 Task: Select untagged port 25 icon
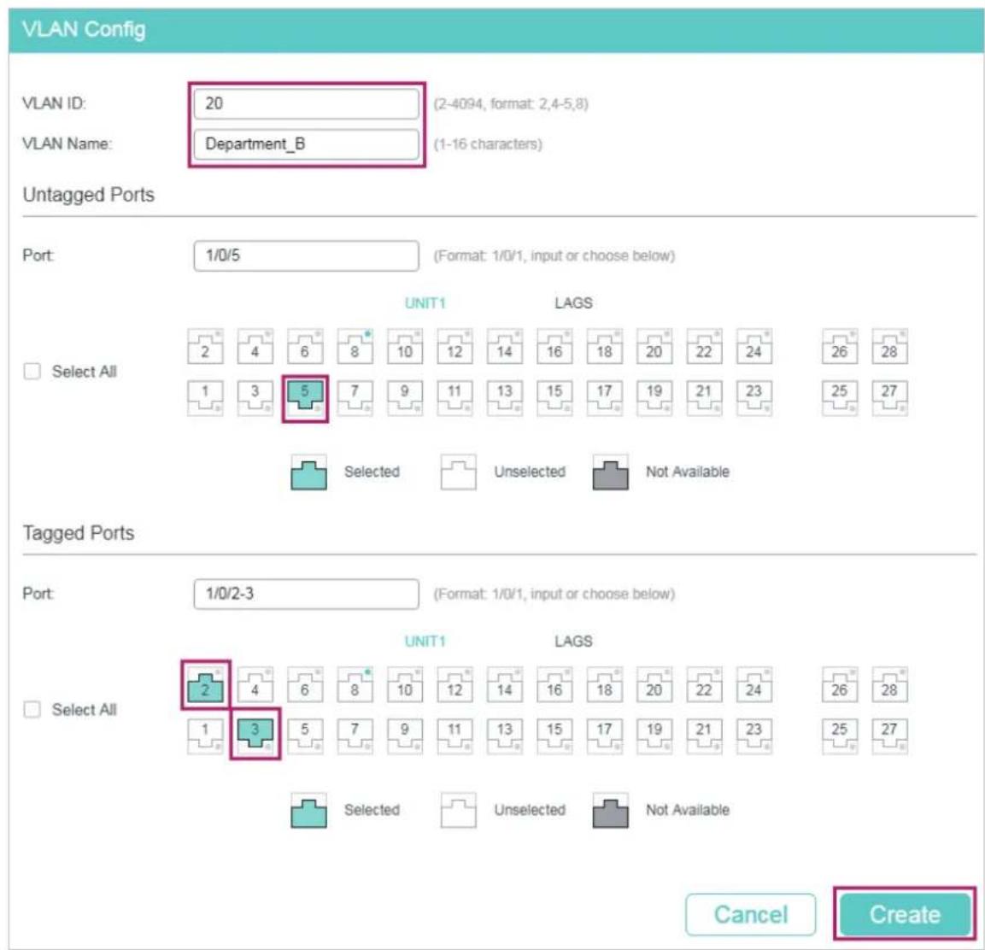839,398
